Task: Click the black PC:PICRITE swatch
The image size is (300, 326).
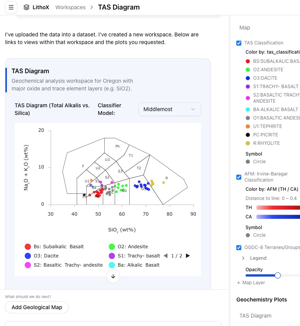Action: pos(248,135)
